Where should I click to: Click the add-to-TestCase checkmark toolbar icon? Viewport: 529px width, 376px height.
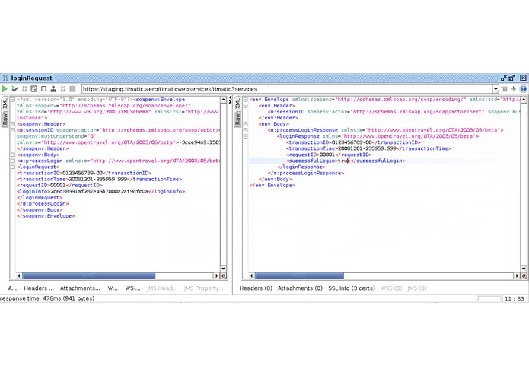[14, 89]
